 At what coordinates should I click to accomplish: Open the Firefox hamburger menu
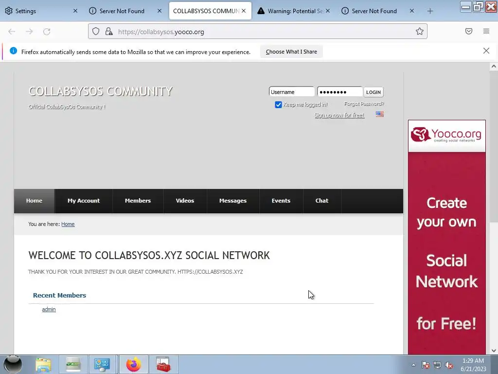coord(486,31)
